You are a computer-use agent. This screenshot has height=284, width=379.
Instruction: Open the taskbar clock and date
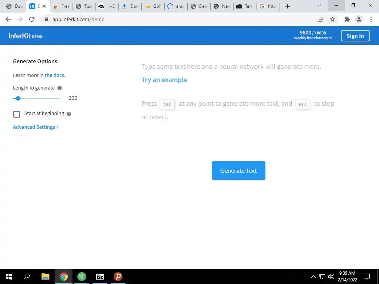pyautogui.click(x=347, y=277)
